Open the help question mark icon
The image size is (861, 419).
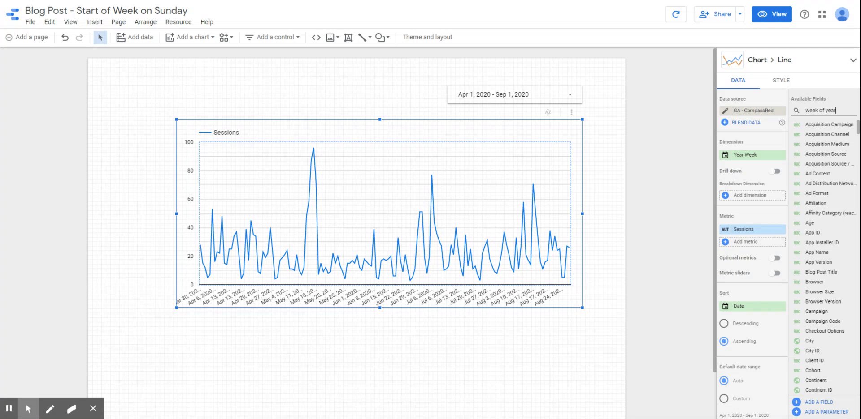(804, 14)
